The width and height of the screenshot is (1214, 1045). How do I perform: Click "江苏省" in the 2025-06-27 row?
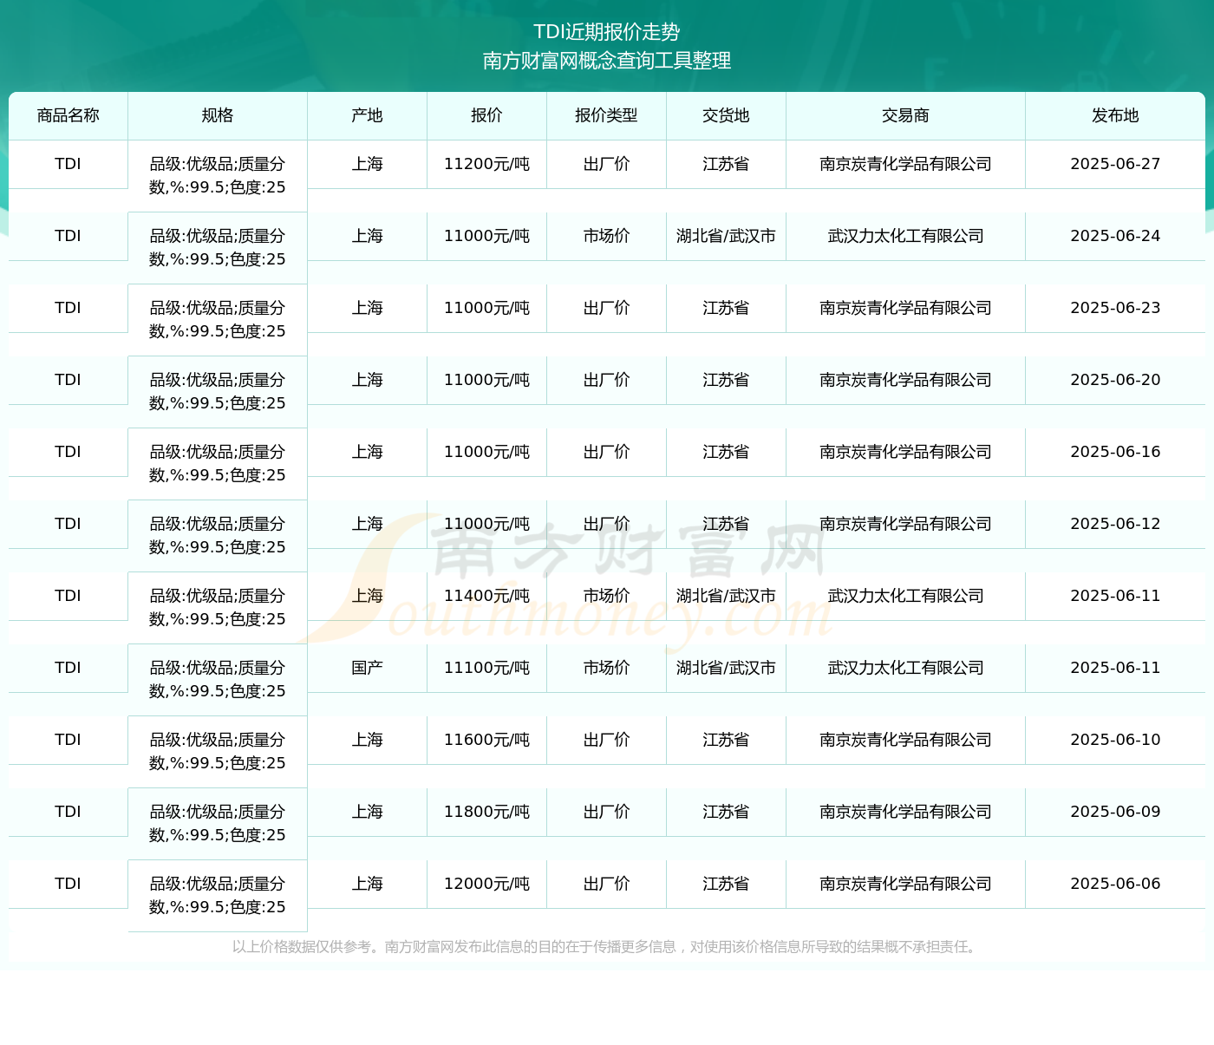pos(727,164)
